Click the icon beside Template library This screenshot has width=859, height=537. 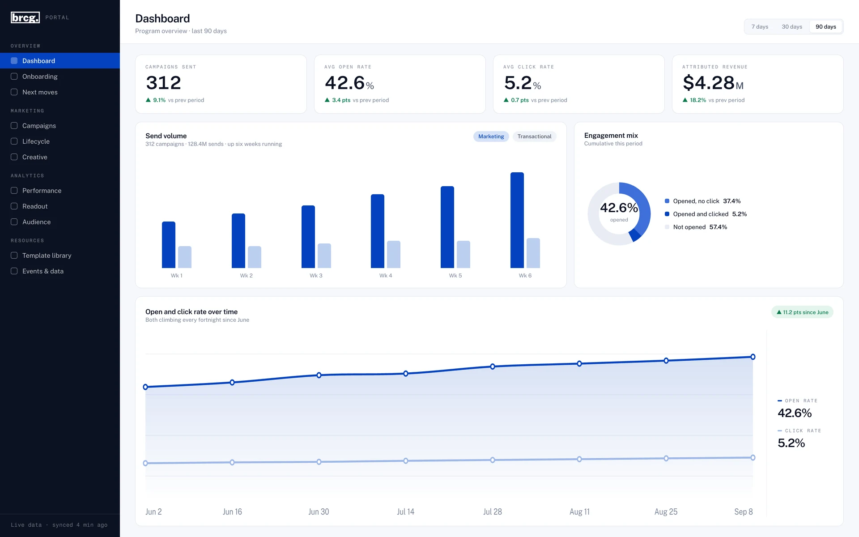pos(14,256)
